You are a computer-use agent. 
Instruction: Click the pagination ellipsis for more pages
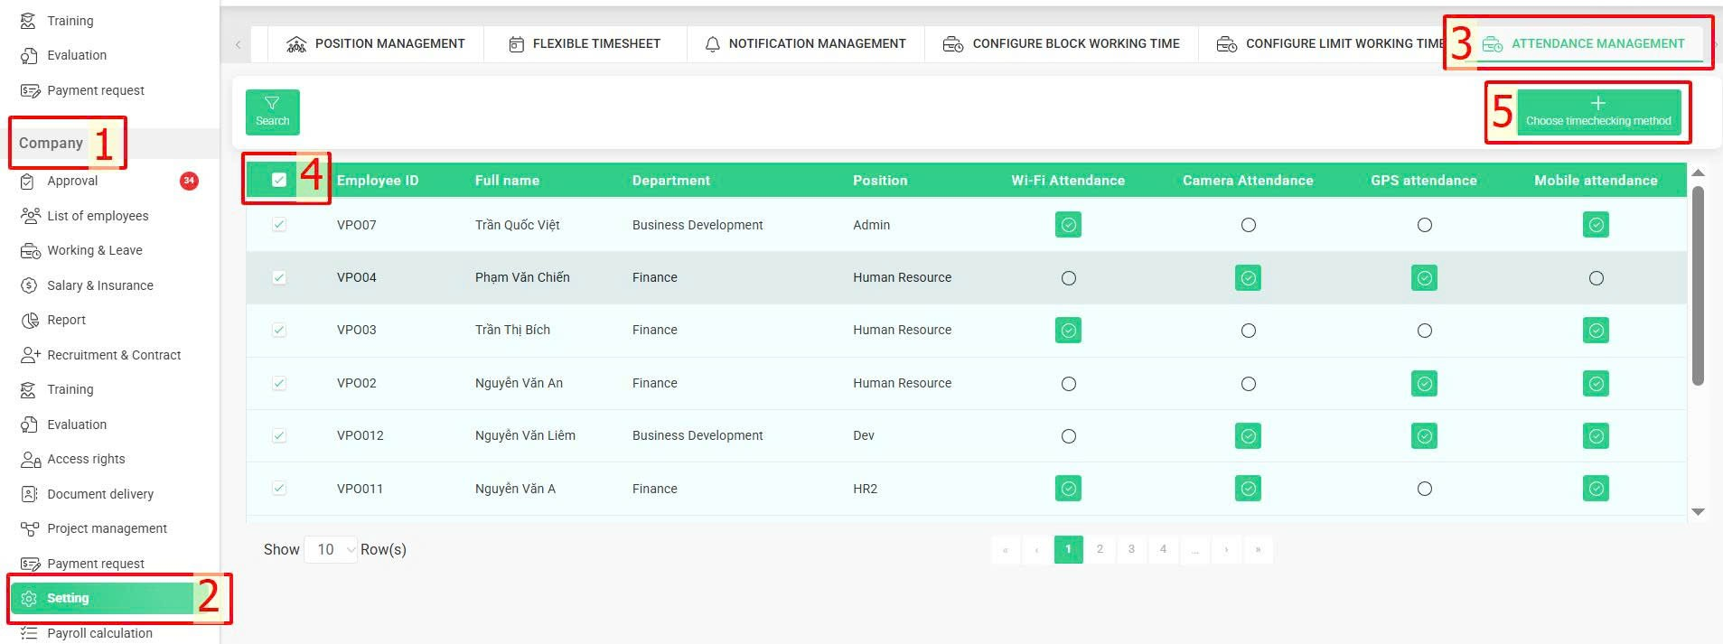click(1194, 549)
